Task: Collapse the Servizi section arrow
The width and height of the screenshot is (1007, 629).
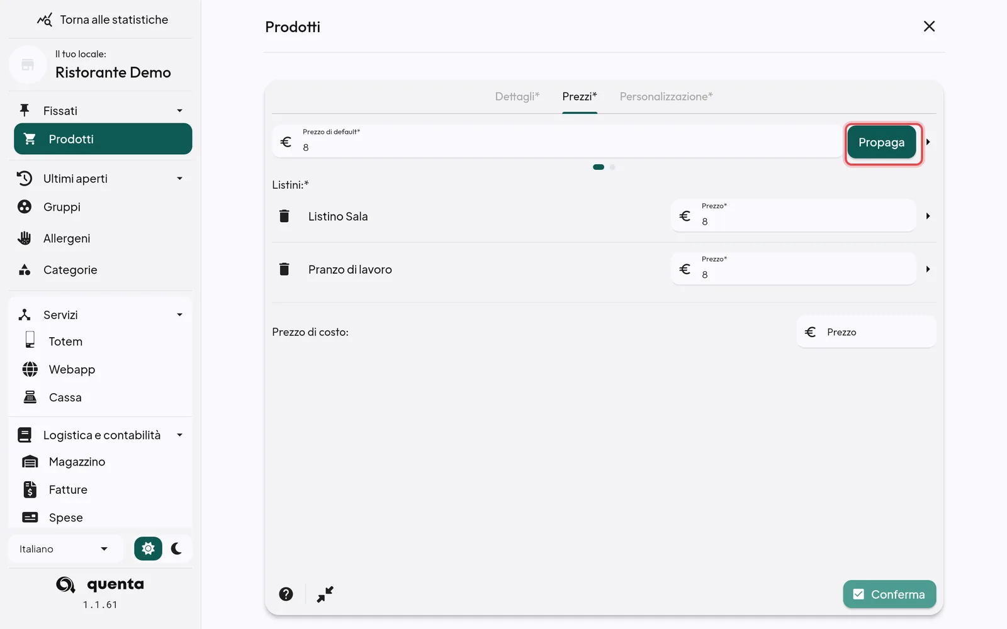Action: point(180,315)
